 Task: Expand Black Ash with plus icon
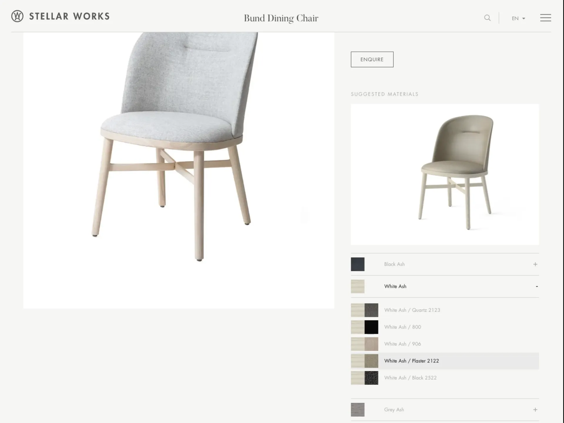[535, 264]
